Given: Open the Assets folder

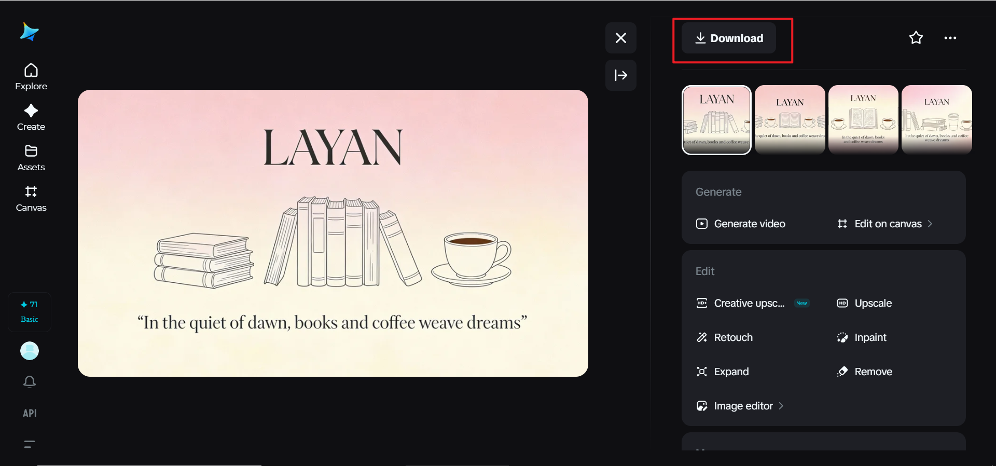Looking at the screenshot, I should pos(31,158).
